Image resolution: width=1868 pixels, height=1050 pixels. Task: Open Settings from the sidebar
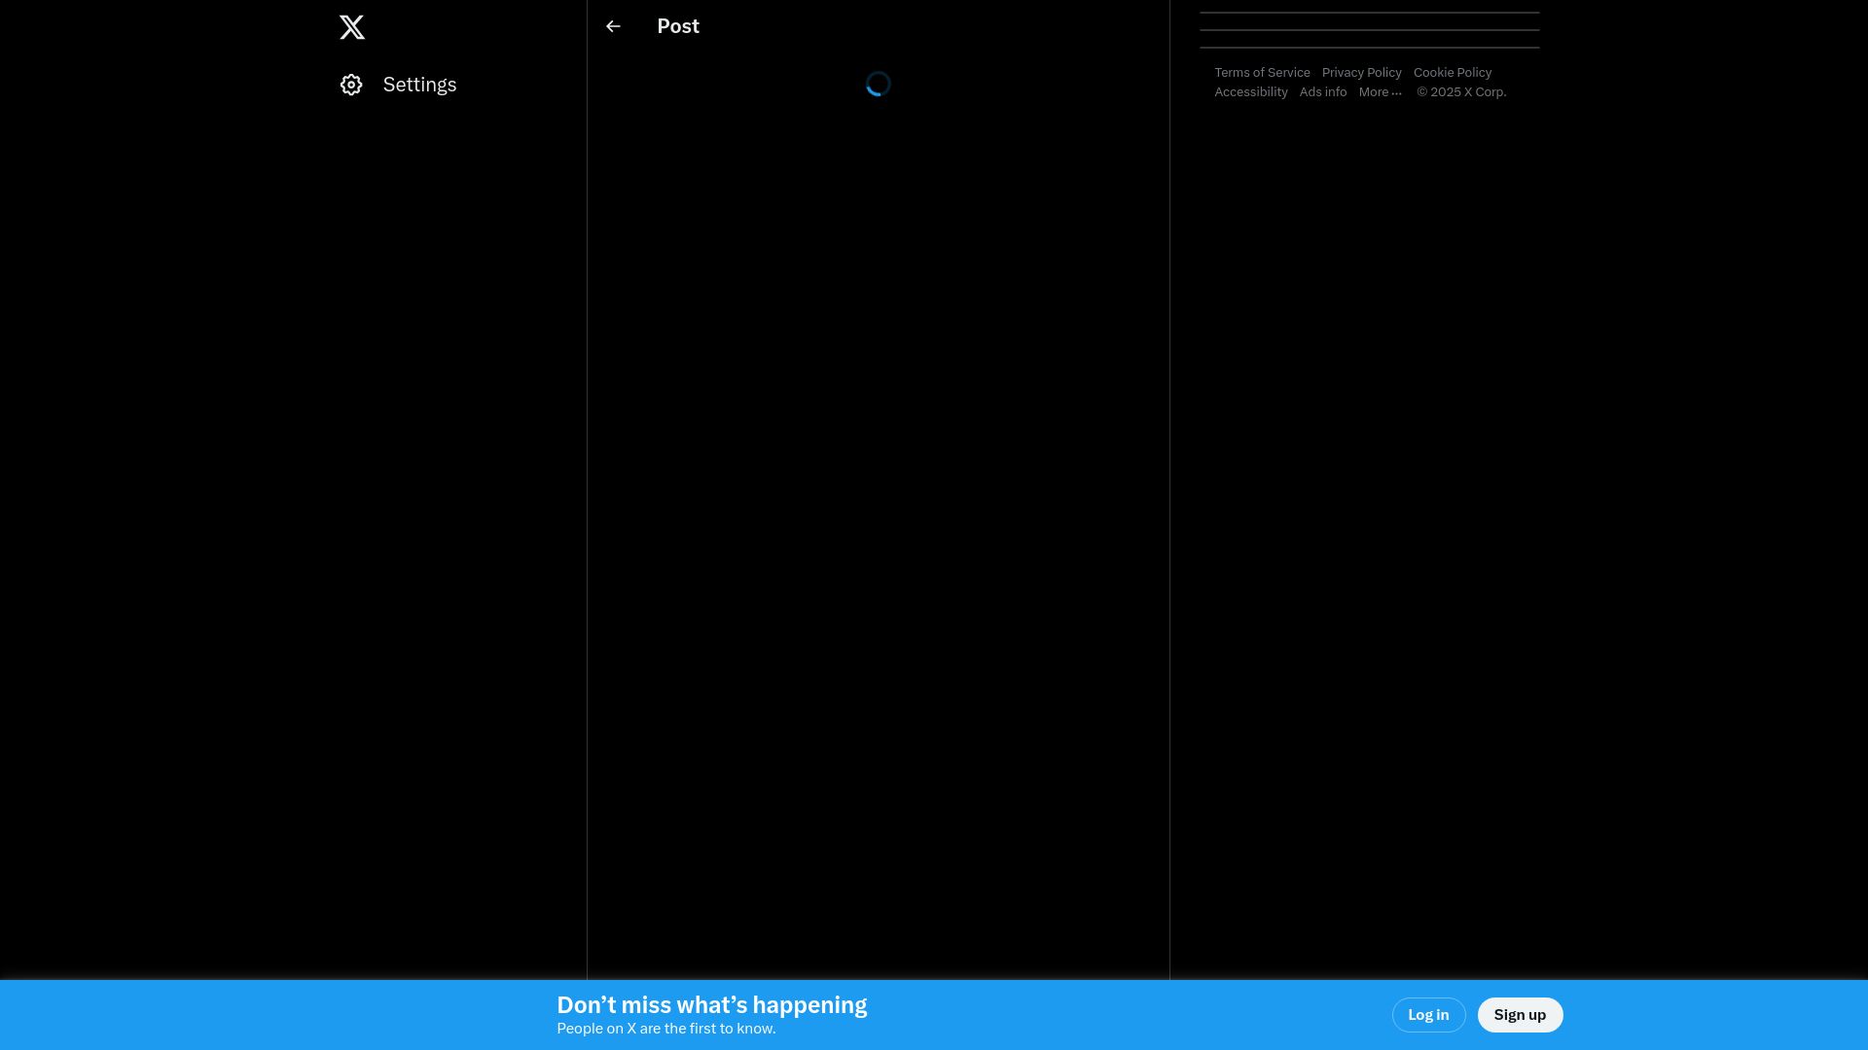(399, 85)
